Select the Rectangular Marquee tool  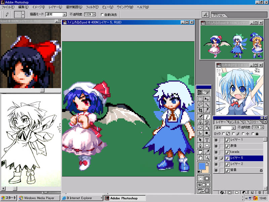pos(200,99)
